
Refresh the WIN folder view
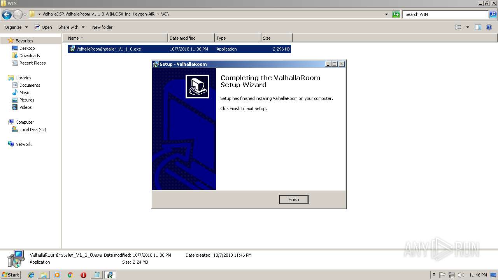coord(396,14)
